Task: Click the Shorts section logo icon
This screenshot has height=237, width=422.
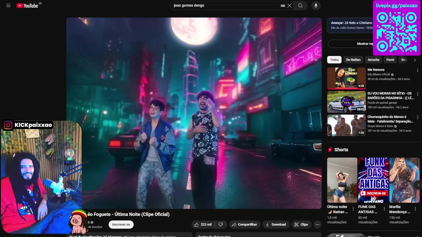Action: click(x=330, y=150)
